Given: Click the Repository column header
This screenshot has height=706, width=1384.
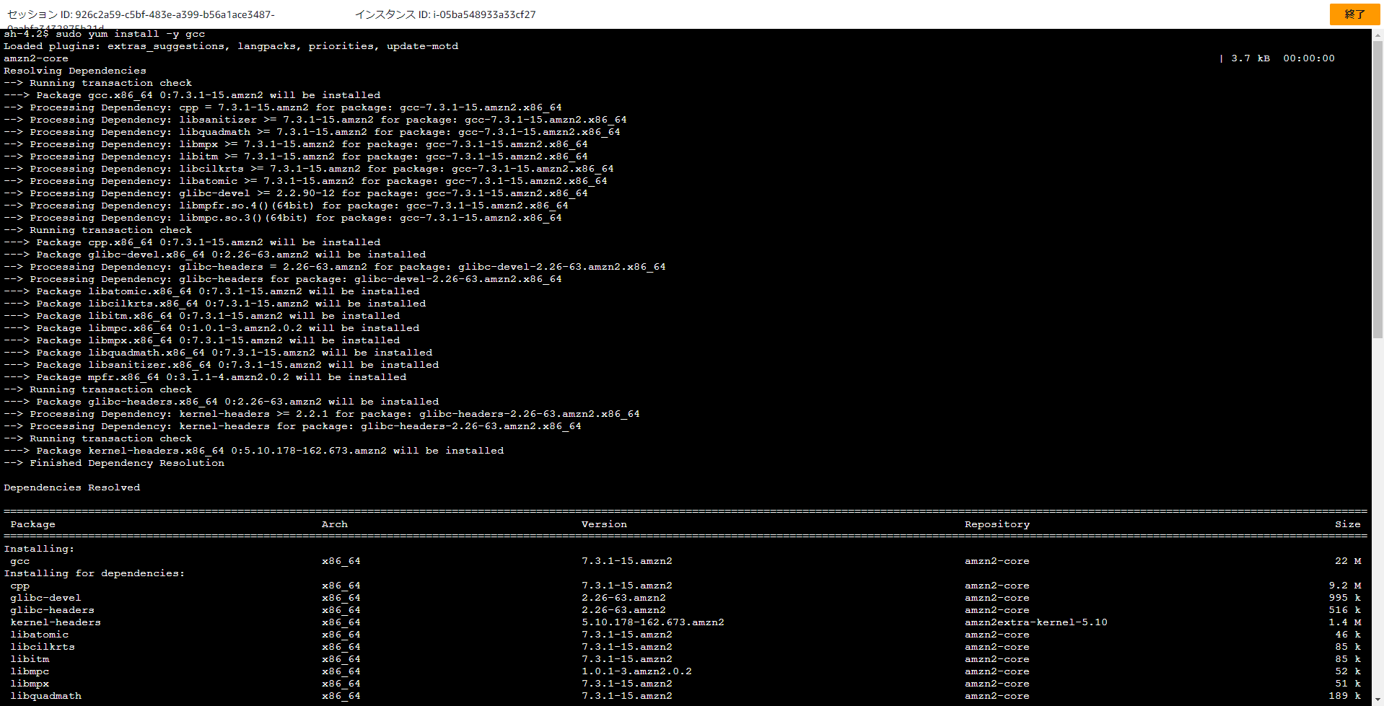Looking at the screenshot, I should point(997,524).
